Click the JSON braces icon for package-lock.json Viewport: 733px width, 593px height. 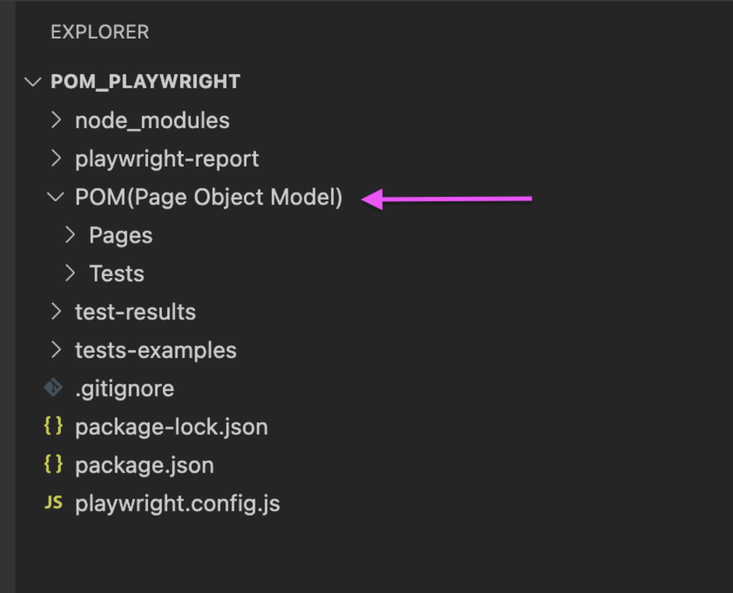(53, 427)
